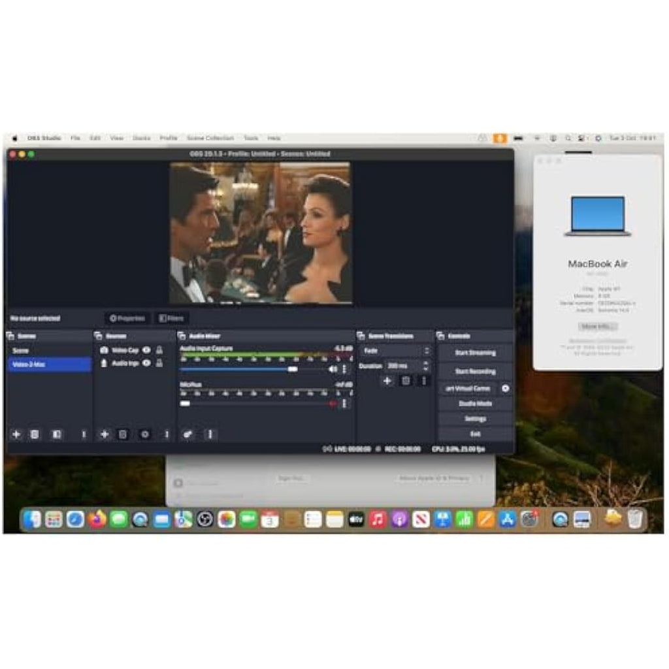
Task: Adjust the Duration stepper arrows
Action: tap(425, 366)
